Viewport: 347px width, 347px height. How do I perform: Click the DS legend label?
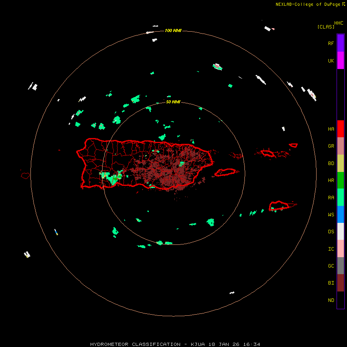(x=331, y=231)
